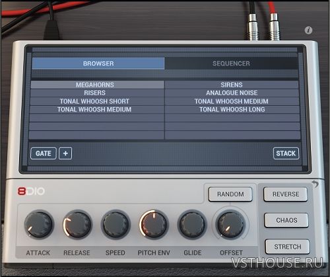This screenshot has height=277, width=330.
Task: Toggle the REVERSE button
Action: coord(286,194)
